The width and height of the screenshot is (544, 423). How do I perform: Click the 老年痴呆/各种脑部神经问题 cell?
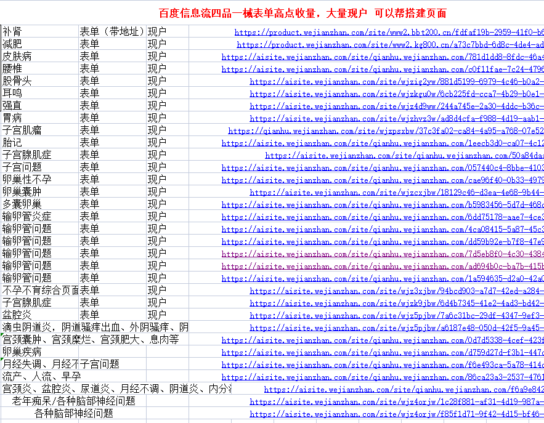74,401
